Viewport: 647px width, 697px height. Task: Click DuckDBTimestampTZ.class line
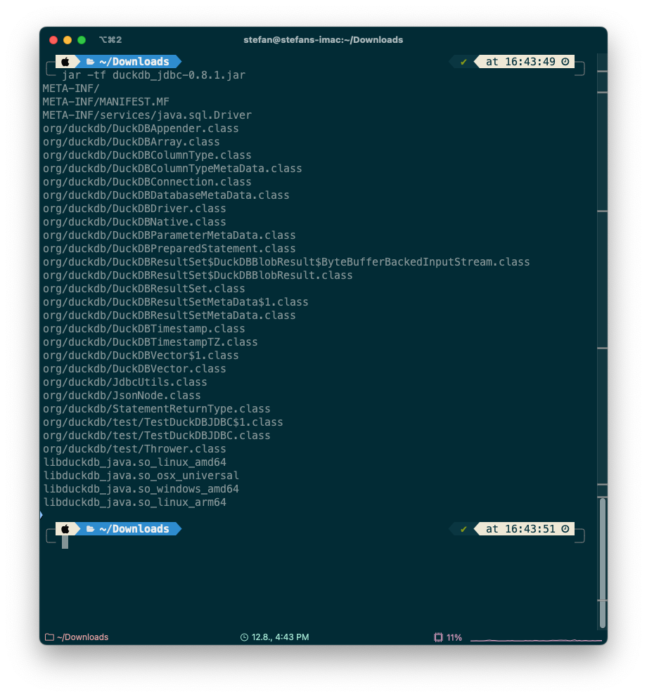pos(150,342)
